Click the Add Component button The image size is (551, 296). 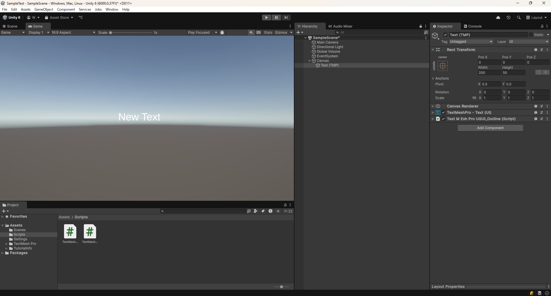pos(490,128)
